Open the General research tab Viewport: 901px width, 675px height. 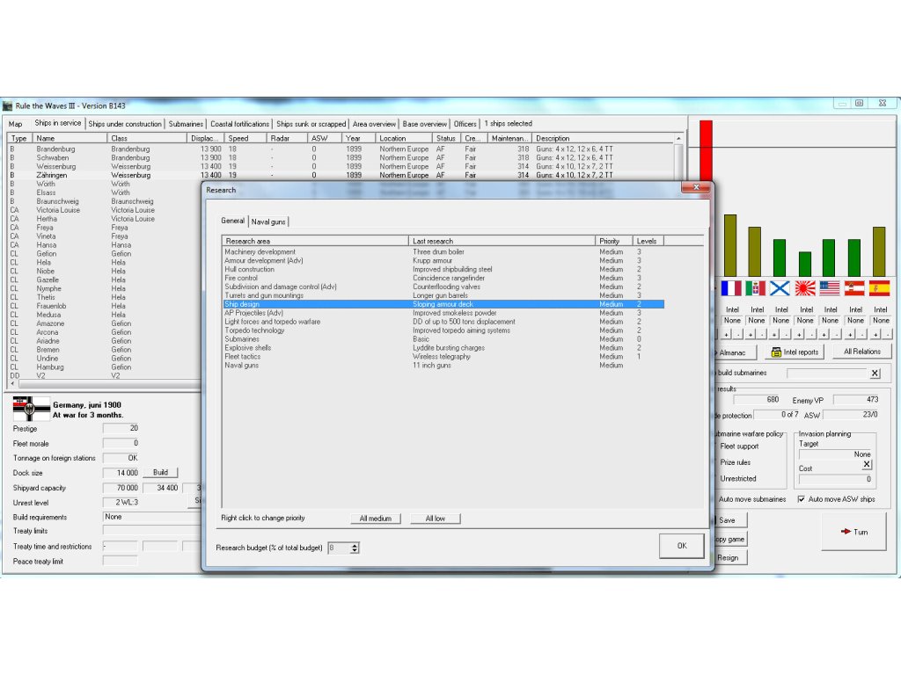point(233,221)
